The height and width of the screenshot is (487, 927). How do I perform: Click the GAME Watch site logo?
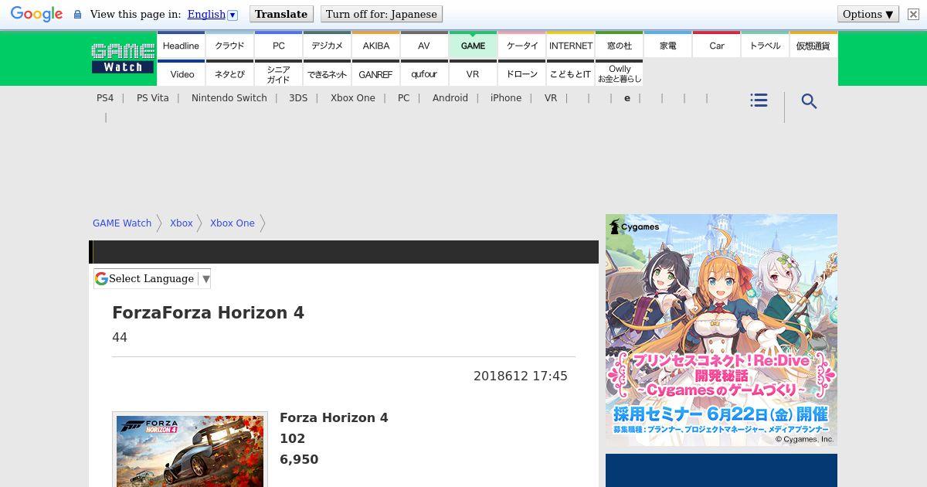coord(123,59)
